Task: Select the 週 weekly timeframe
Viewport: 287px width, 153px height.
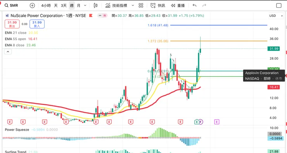Action: (72, 5)
